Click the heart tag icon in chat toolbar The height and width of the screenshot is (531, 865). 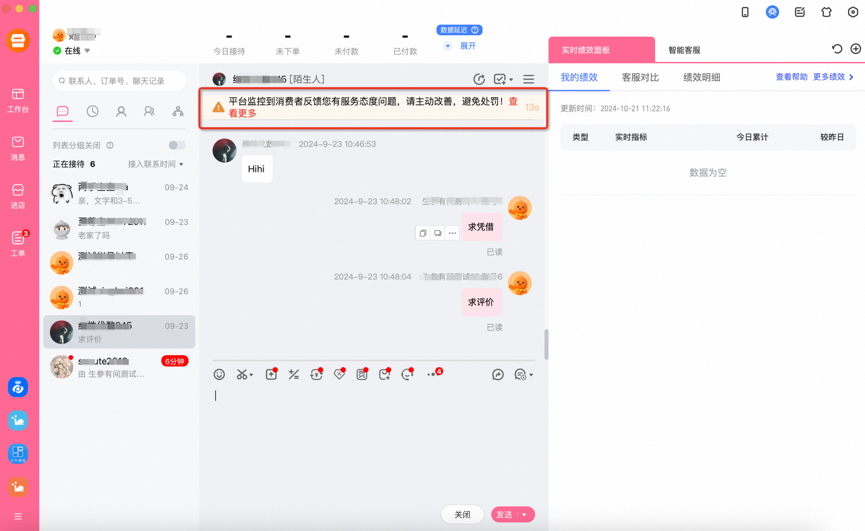[339, 374]
